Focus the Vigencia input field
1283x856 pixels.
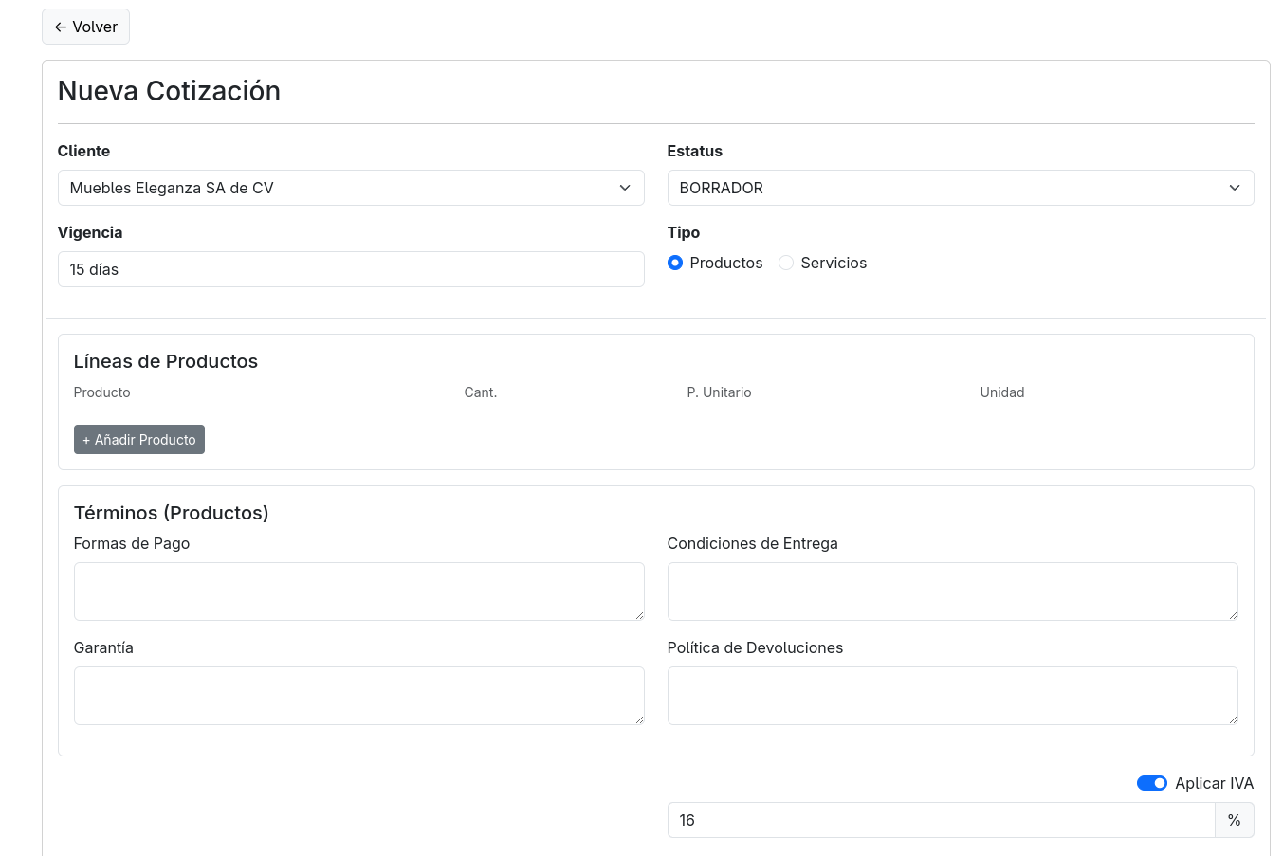[351, 269]
